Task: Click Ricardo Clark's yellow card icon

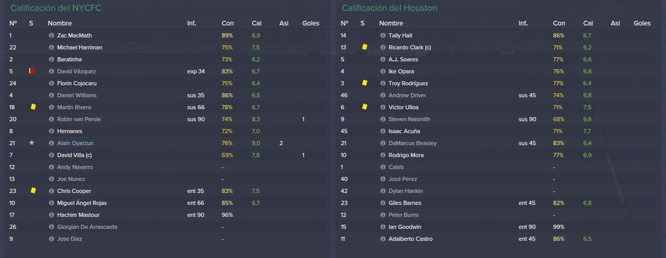Action: coord(364,47)
